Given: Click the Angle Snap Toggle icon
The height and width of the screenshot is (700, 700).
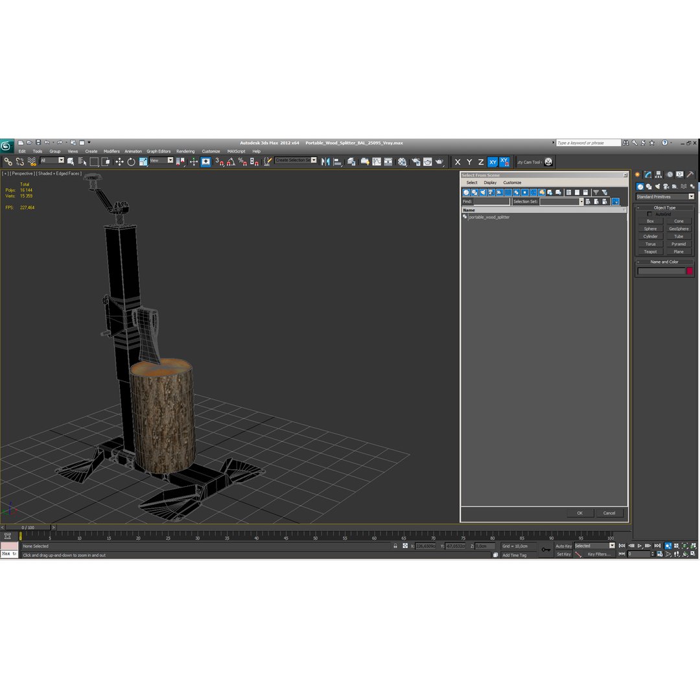Looking at the screenshot, I should tap(231, 161).
